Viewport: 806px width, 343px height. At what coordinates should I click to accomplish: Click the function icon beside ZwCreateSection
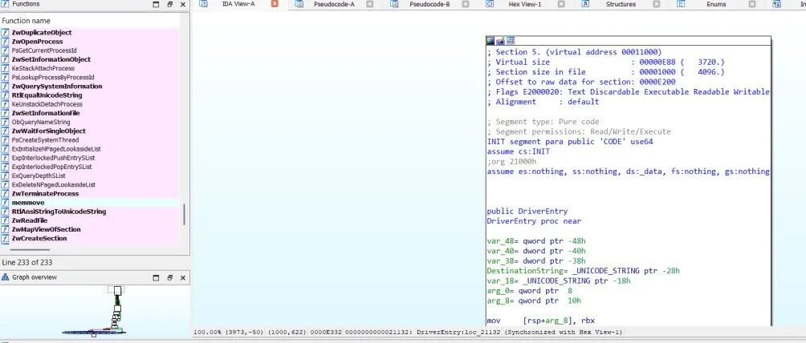5,238
